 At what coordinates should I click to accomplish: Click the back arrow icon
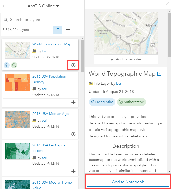pos(4,6)
